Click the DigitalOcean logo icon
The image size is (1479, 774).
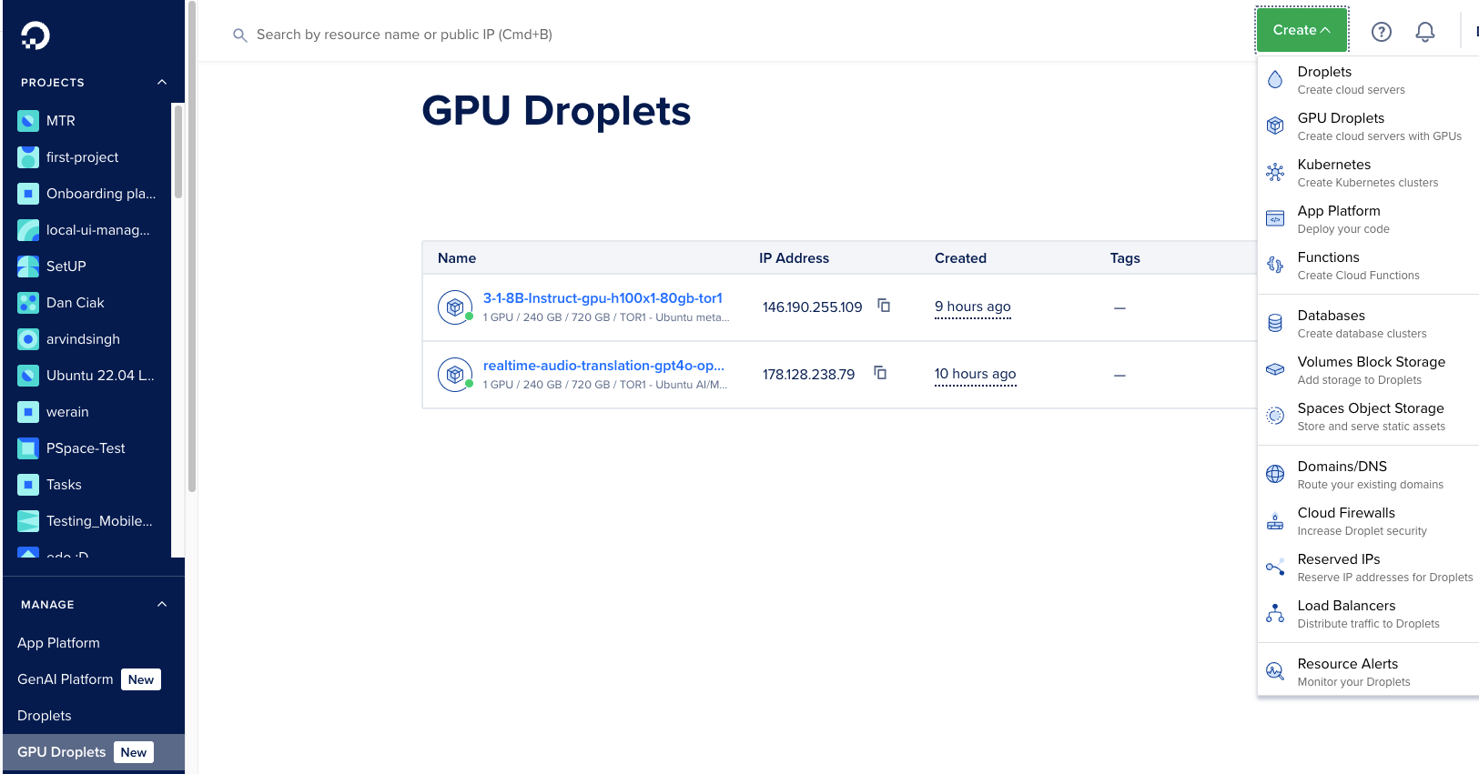tap(35, 35)
